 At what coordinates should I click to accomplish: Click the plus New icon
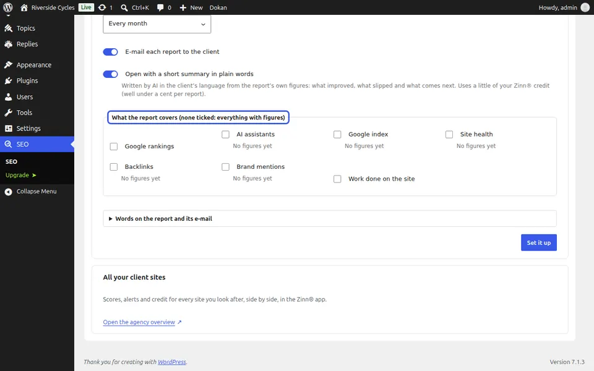pos(183,7)
